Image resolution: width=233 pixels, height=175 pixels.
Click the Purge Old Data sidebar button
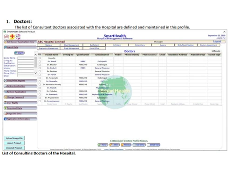pos(21,113)
